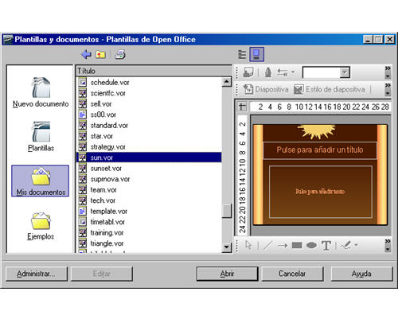Go up one folder level

coord(101,55)
